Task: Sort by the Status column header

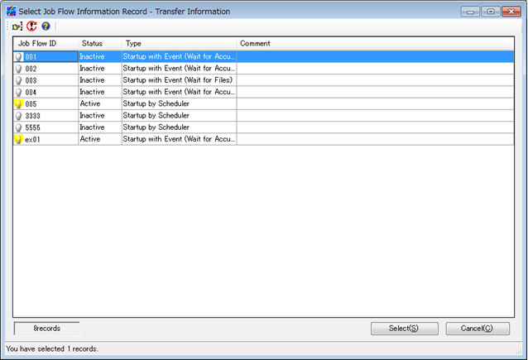Action: coord(99,43)
